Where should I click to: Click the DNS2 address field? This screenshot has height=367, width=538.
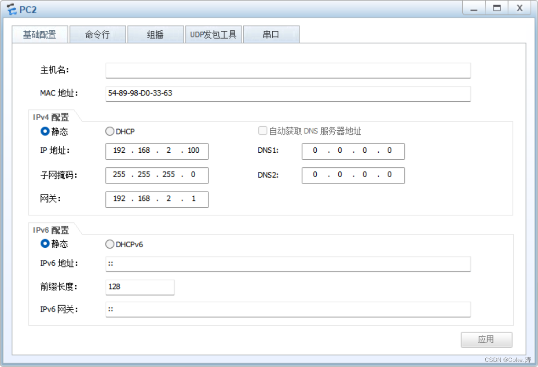[x=353, y=175]
